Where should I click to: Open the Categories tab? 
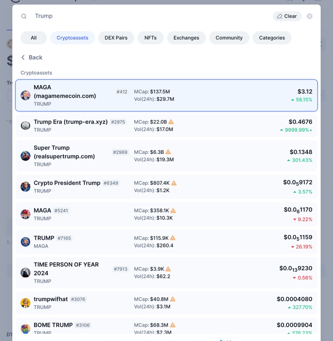(x=272, y=38)
